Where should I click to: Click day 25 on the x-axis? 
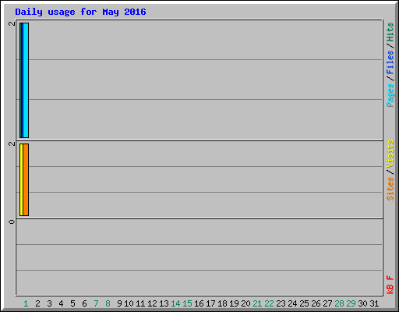(x=304, y=303)
